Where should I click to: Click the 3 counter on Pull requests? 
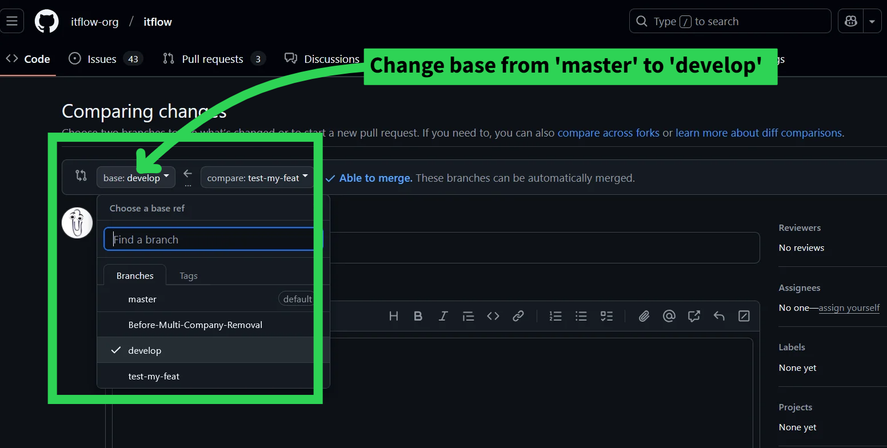point(258,59)
